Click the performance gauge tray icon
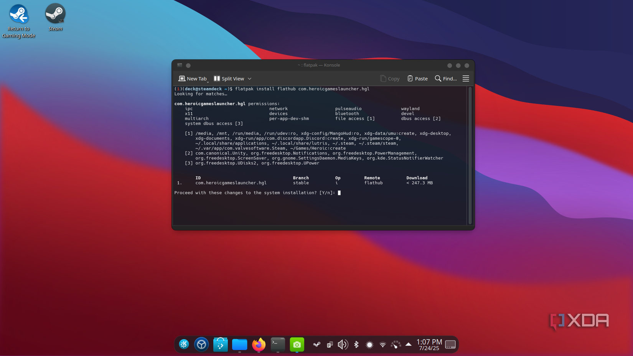Image resolution: width=633 pixels, height=356 pixels. [x=396, y=344]
